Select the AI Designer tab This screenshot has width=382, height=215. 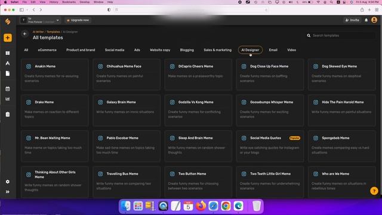point(250,50)
